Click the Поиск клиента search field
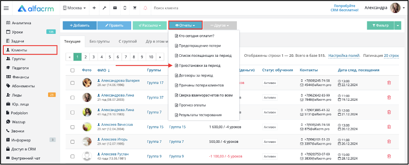 183,8
